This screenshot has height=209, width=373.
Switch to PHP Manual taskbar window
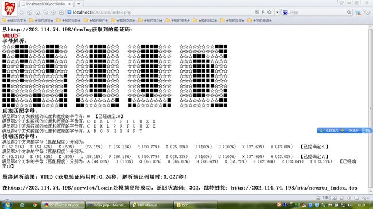pos(151,205)
